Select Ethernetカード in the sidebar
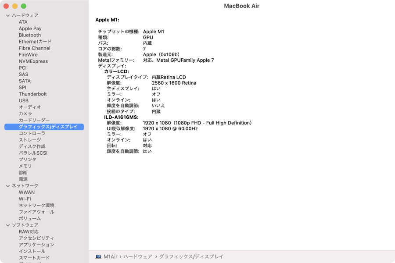Screen dimensions: 395x263 35,42
